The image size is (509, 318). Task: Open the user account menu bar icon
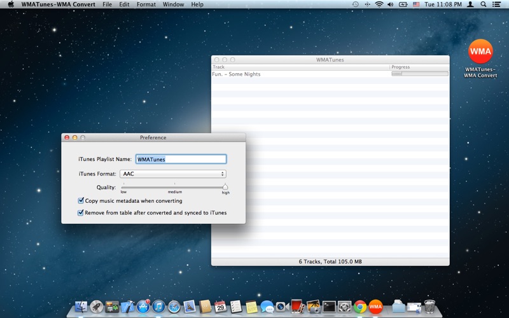[x=470, y=4]
